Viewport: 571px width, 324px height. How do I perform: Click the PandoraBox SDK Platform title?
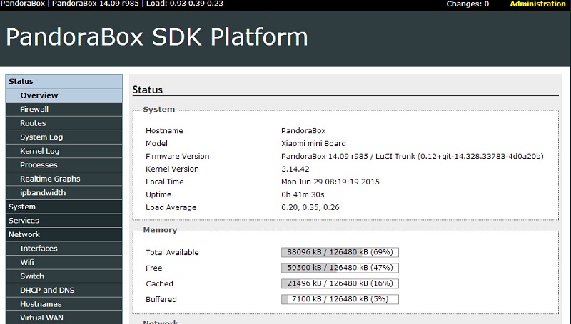157,37
